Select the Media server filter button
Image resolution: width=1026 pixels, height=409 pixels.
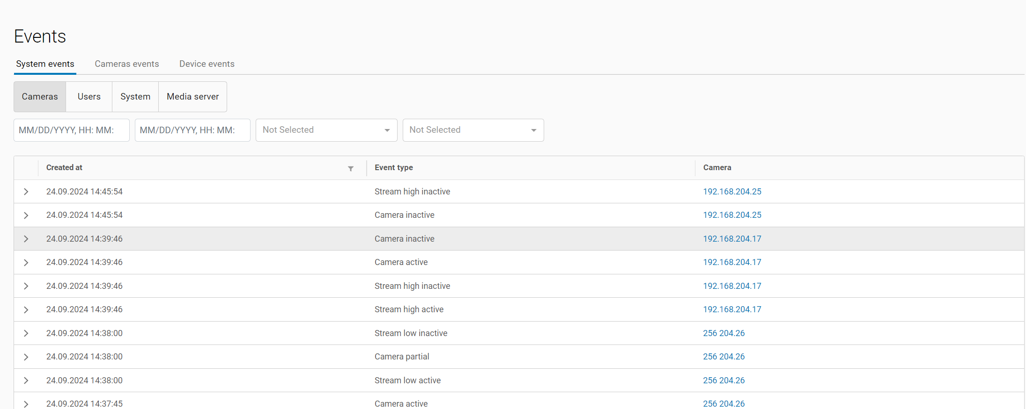(192, 97)
